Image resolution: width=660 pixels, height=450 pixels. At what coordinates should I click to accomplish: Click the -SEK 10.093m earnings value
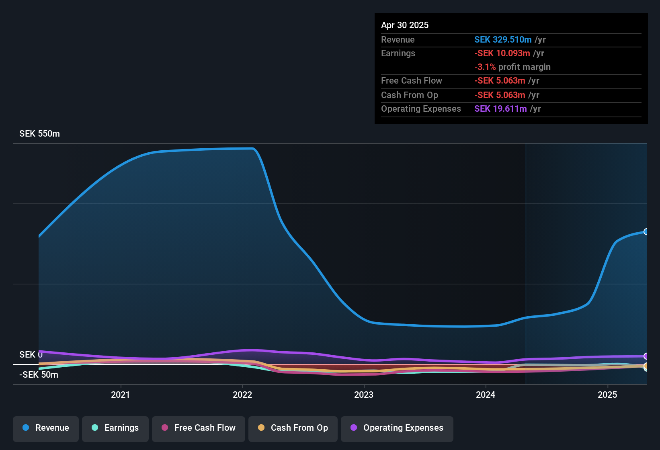pos(502,53)
